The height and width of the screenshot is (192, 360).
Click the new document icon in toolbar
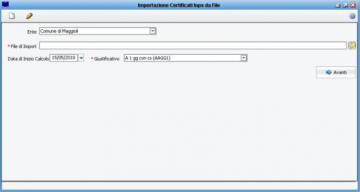[x=12, y=16]
